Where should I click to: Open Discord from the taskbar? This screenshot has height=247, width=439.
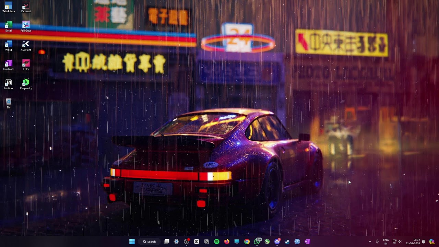(x=277, y=242)
